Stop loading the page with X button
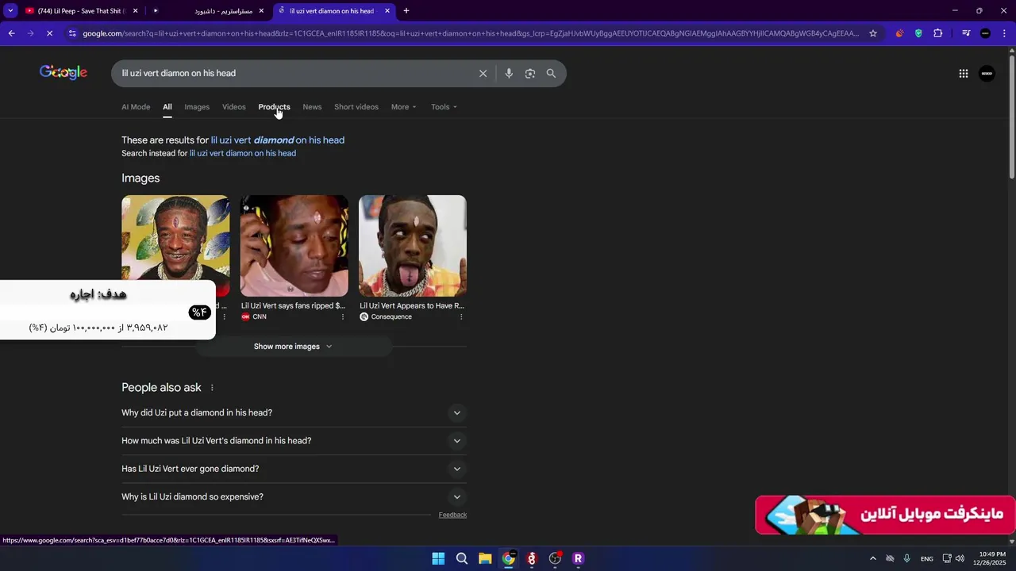 coord(49,33)
